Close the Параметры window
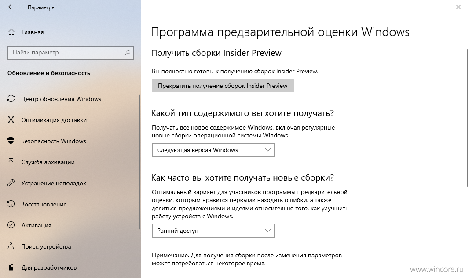 click(458, 7)
